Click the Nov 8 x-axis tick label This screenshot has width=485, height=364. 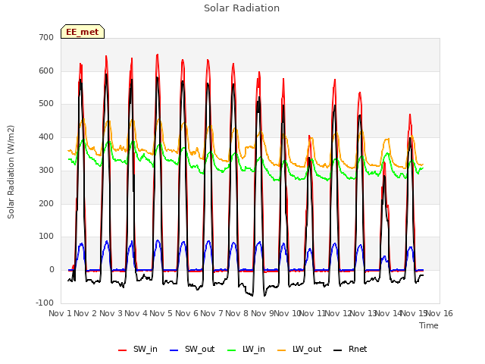[236, 313]
